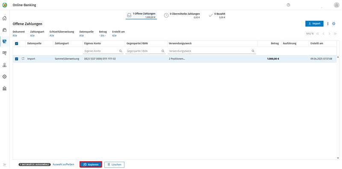The width and height of the screenshot is (342, 169).
Task: Switch to 0 Übermittelte Zahlungen tab
Action: 182,15
